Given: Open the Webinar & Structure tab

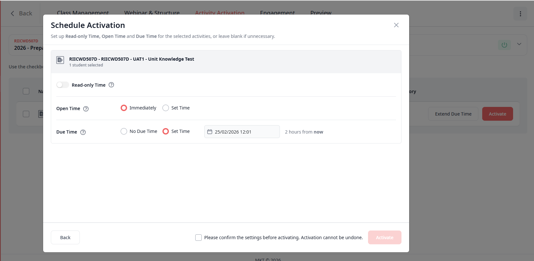Looking at the screenshot, I should click(152, 13).
